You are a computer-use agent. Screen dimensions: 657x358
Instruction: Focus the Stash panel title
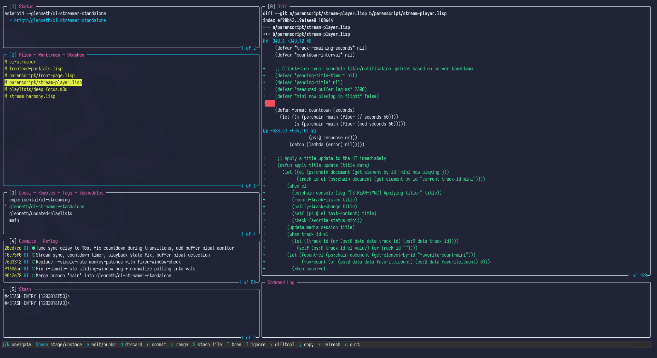pos(25,289)
